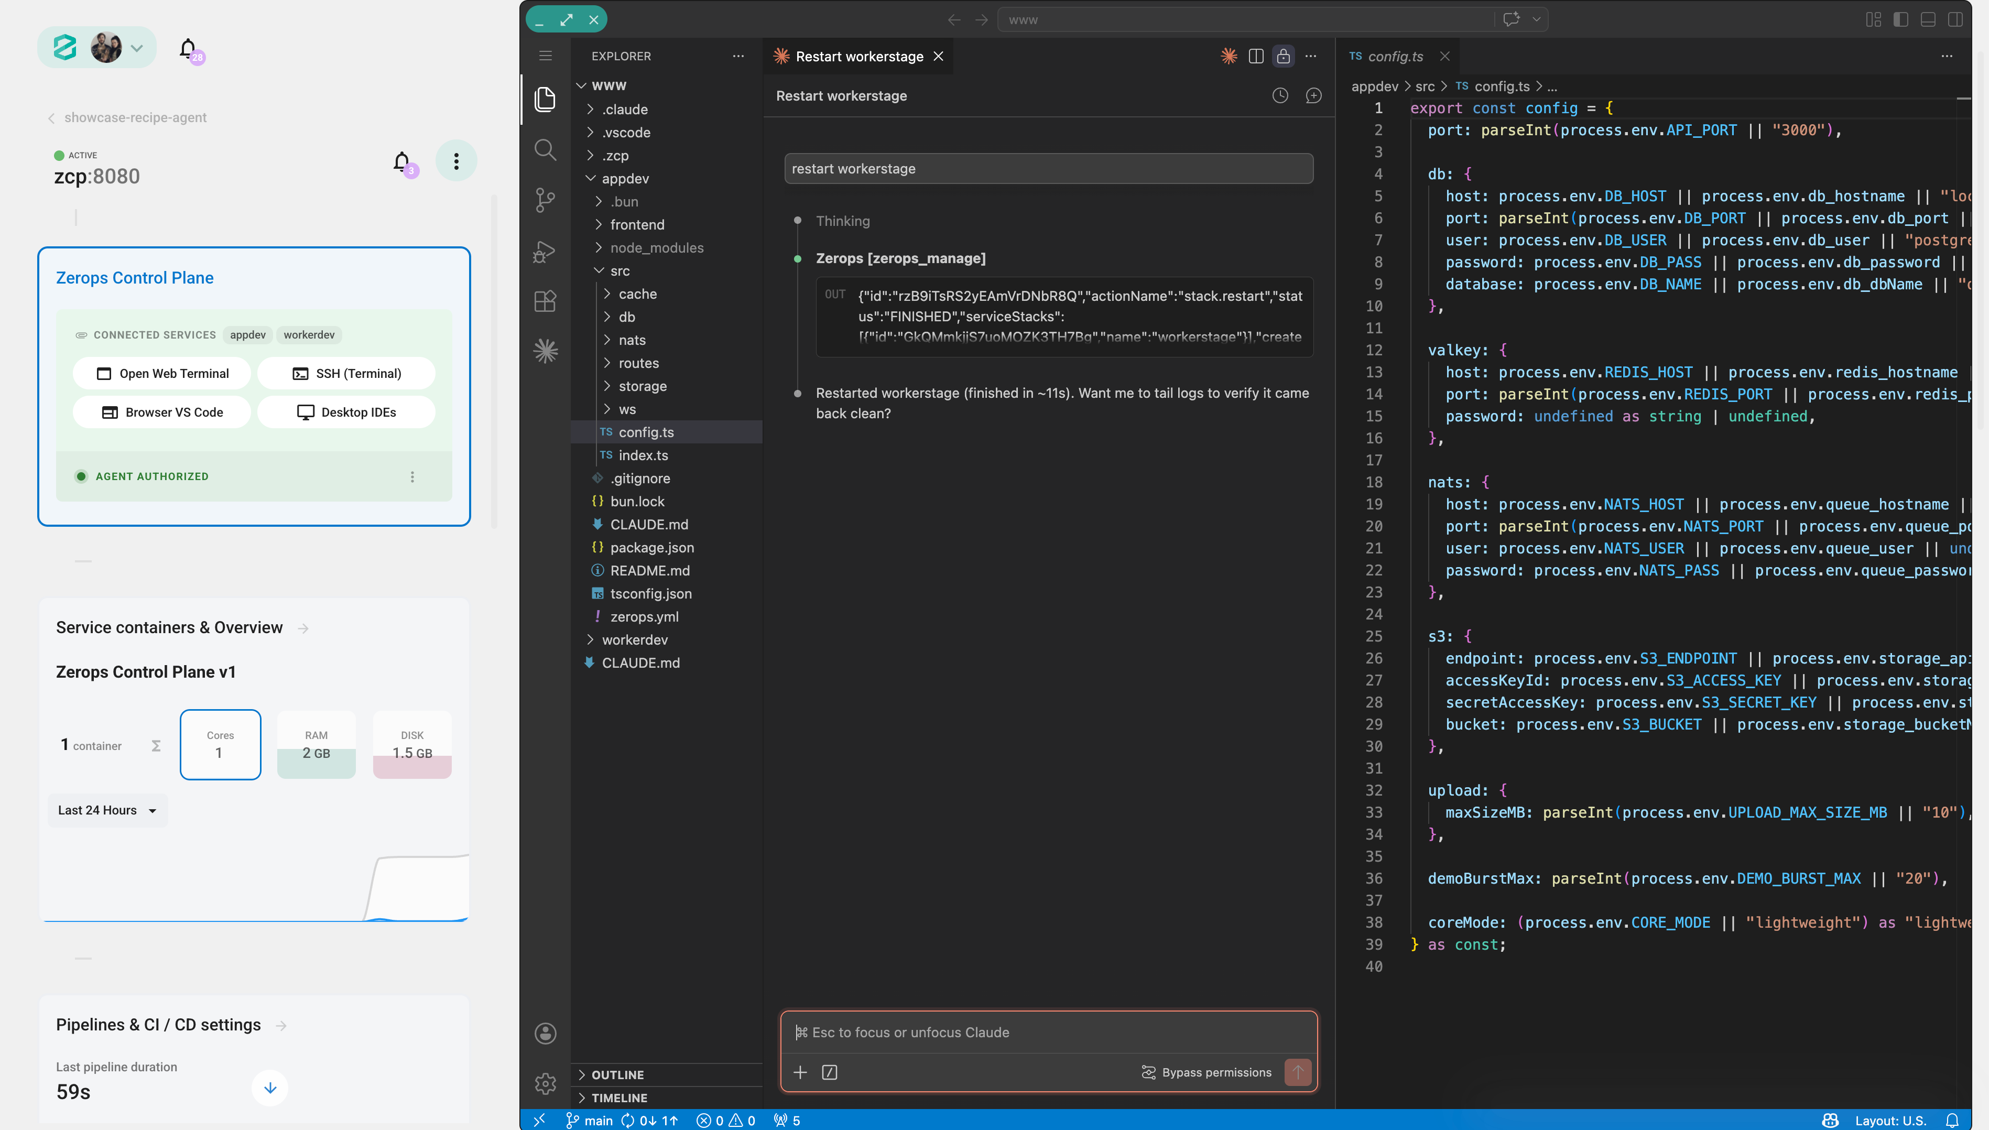Viewport: 1989px width, 1130px height.
Task: Toggle the hamburger application menu
Action: [546, 56]
